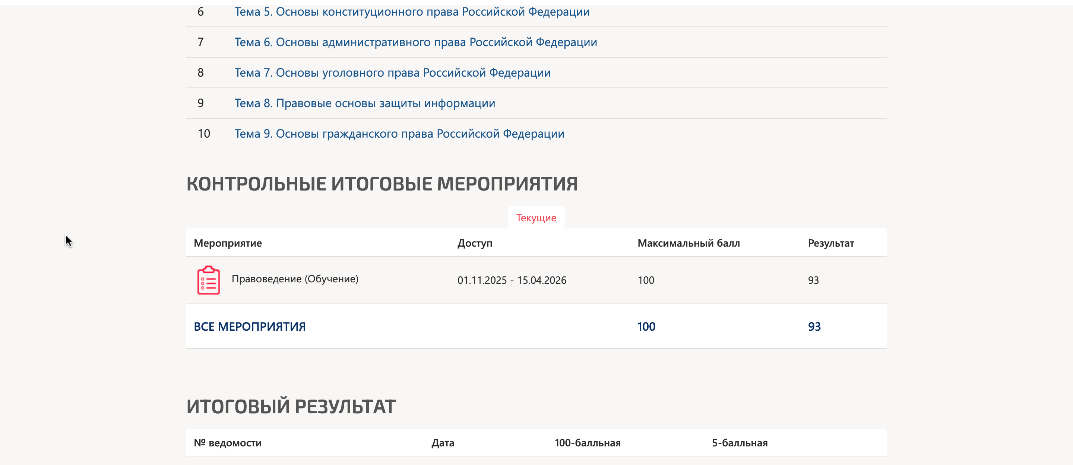Click the result value 93 in event row
1073x465 pixels.
coord(813,280)
